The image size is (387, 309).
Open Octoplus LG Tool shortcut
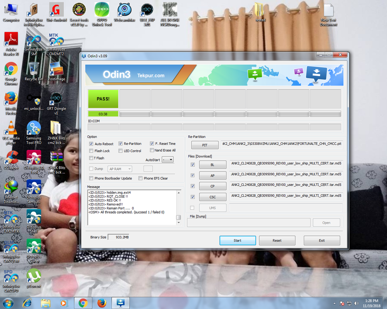(34, 163)
